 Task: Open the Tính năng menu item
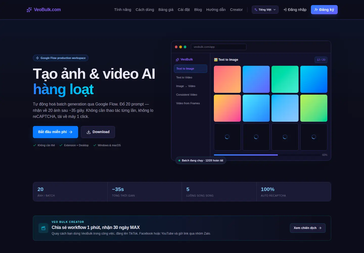coord(123,10)
